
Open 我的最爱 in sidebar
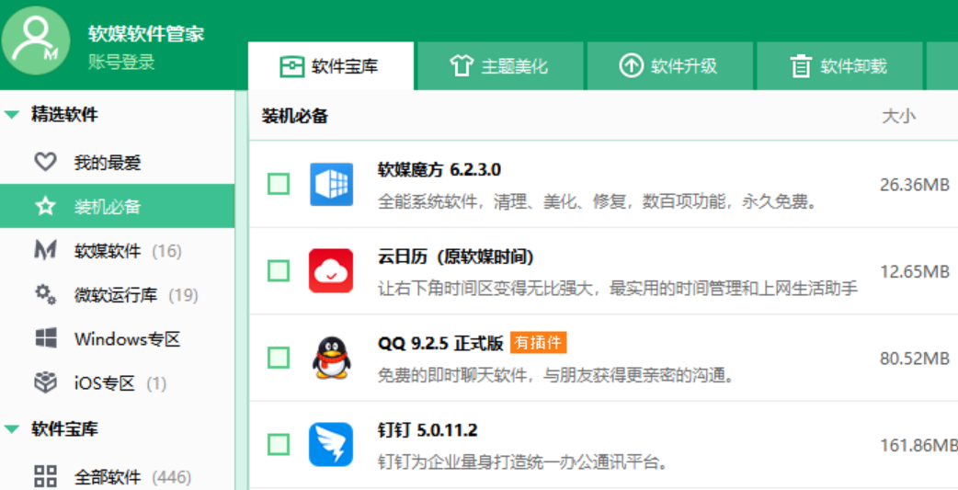pos(118,162)
